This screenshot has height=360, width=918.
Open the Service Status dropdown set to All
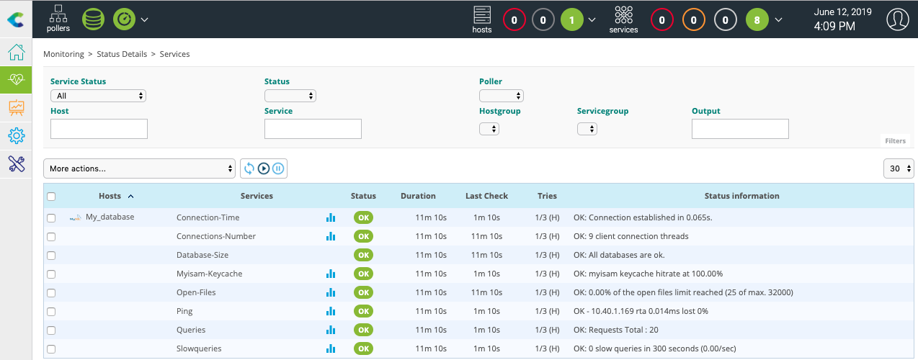tap(98, 96)
